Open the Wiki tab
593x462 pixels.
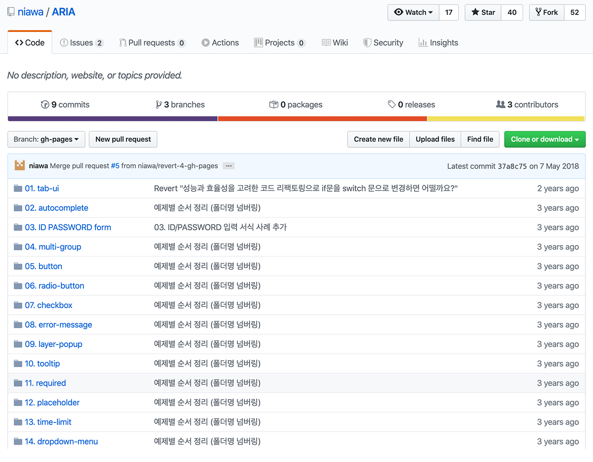click(x=335, y=43)
